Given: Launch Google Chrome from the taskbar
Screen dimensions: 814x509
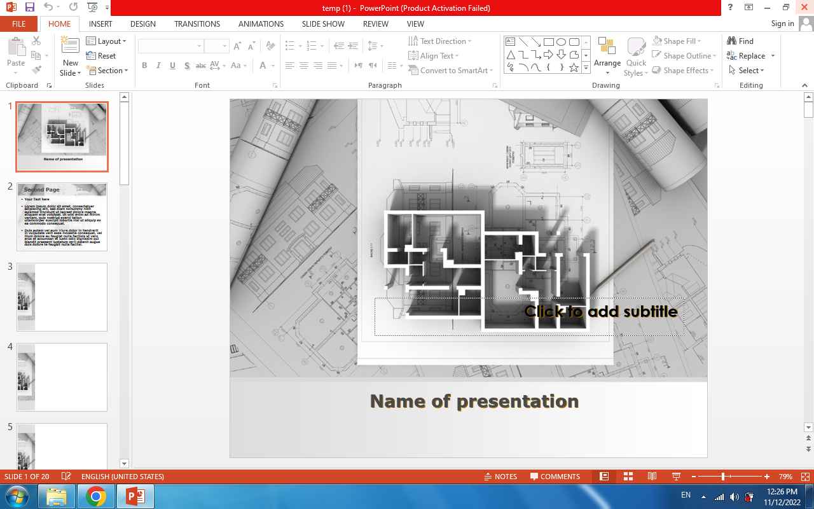Looking at the screenshot, I should (96, 496).
